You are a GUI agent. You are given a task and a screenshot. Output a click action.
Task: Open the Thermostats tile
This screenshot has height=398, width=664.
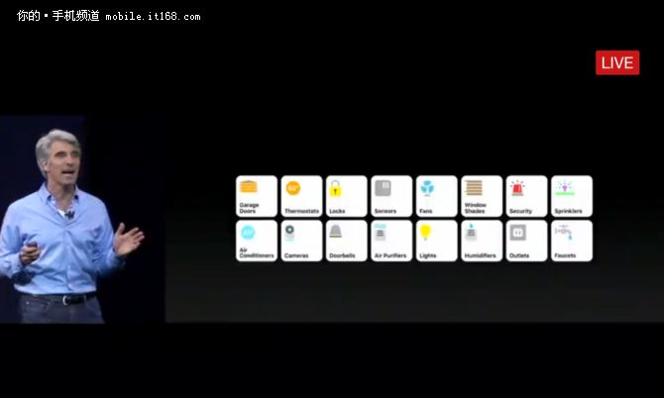pyautogui.click(x=301, y=196)
